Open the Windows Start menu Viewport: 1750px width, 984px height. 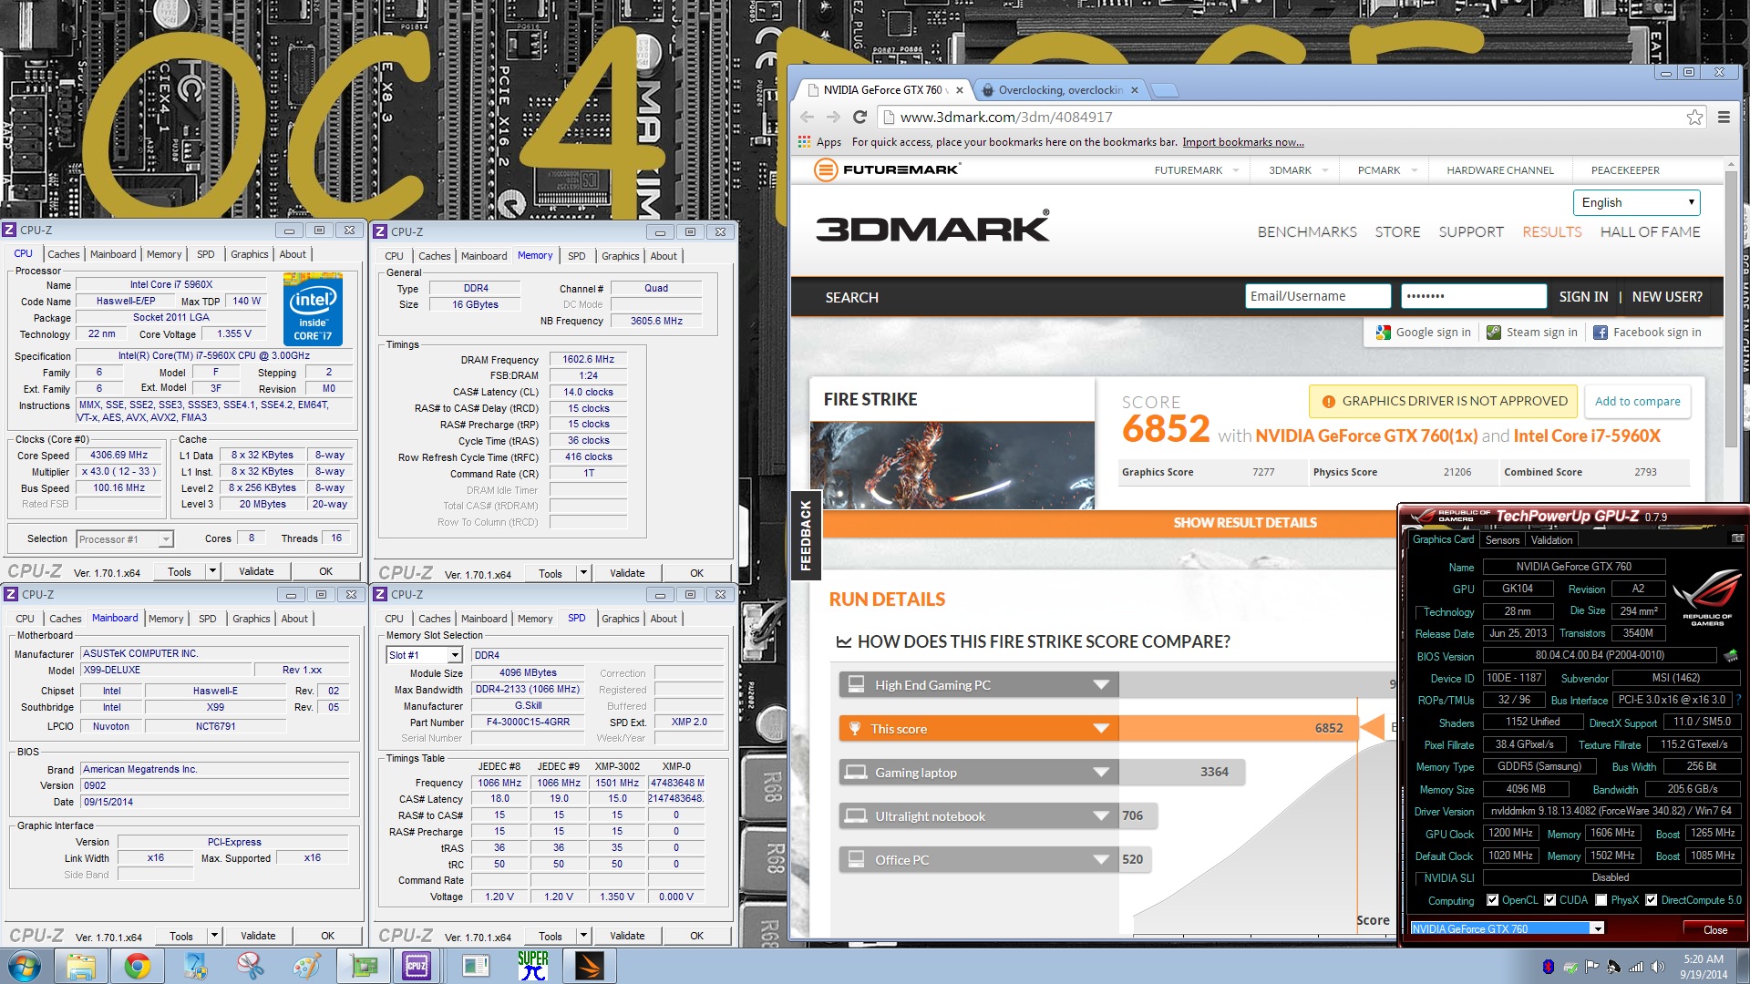point(25,966)
